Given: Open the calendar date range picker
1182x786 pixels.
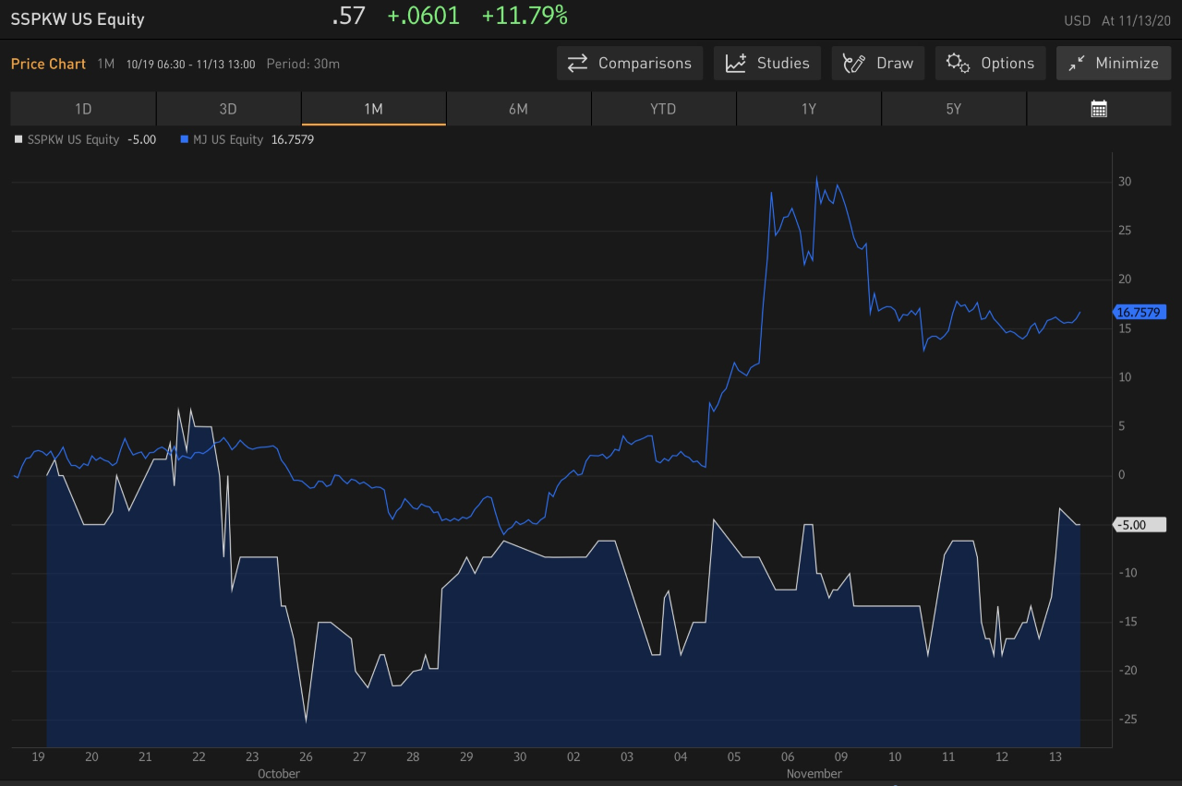Looking at the screenshot, I should [1099, 109].
